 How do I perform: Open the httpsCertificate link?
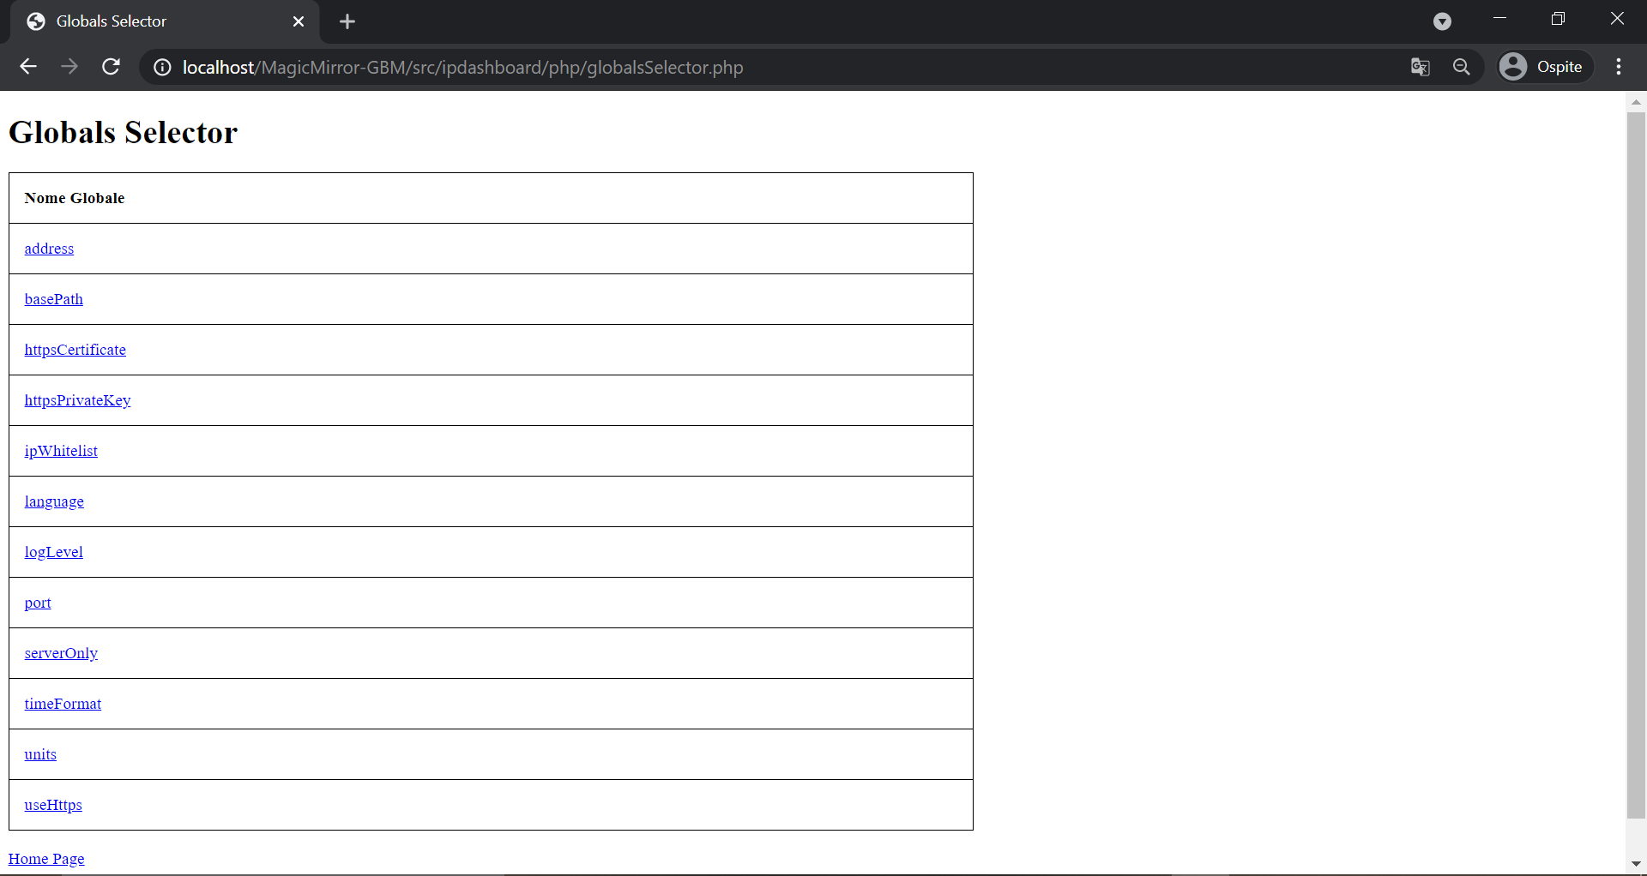click(75, 350)
